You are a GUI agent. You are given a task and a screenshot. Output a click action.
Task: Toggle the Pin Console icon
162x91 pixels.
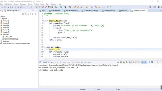tap(149, 62)
